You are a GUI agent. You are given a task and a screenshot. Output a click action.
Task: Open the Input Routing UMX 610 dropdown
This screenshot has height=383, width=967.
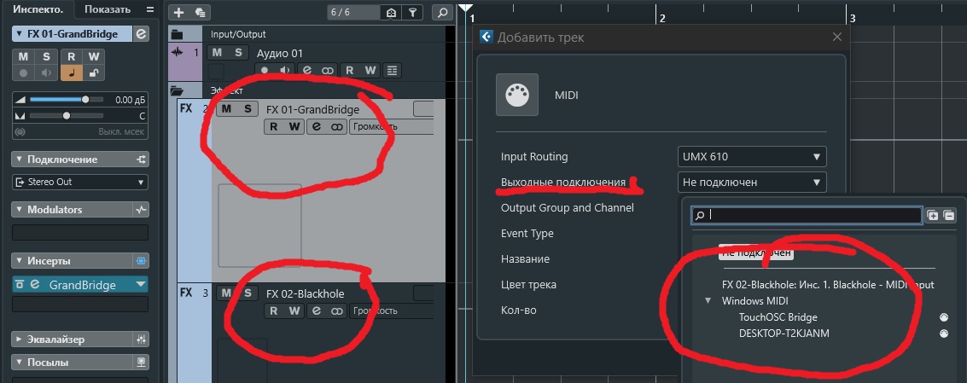point(751,157)
